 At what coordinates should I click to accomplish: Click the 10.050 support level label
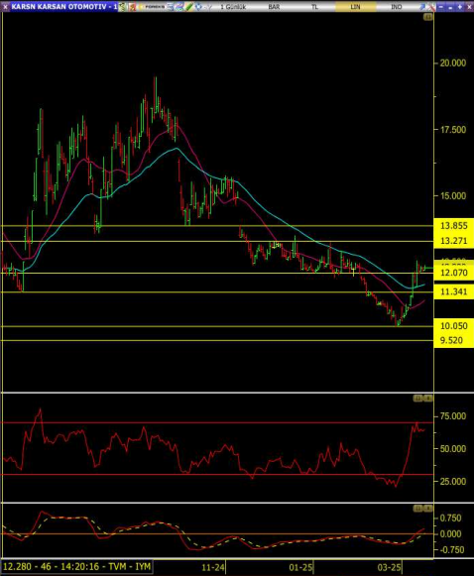[x=454, y=326]
